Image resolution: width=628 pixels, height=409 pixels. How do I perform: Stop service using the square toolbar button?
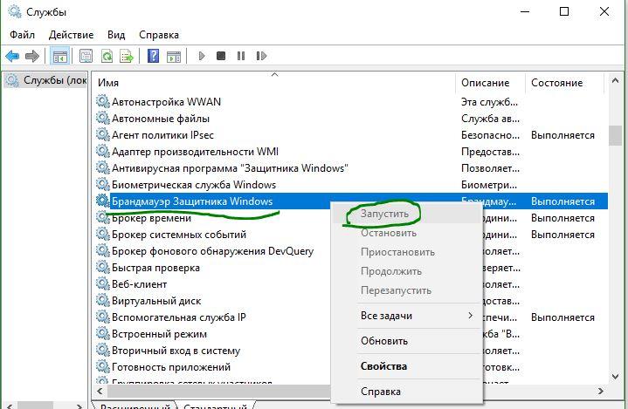221,56
